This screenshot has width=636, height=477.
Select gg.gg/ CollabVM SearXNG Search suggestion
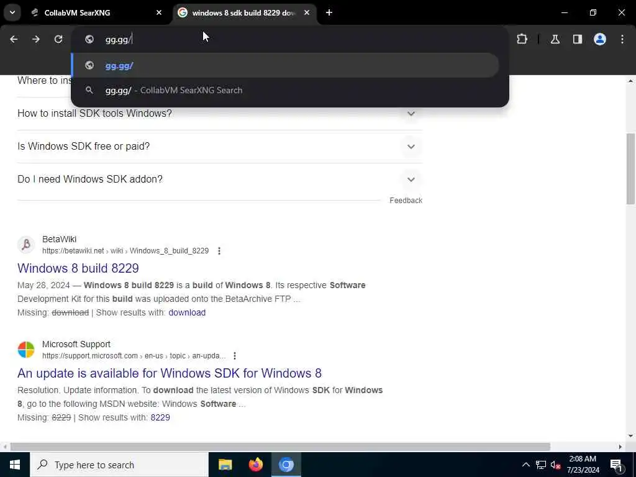(286, 90)
